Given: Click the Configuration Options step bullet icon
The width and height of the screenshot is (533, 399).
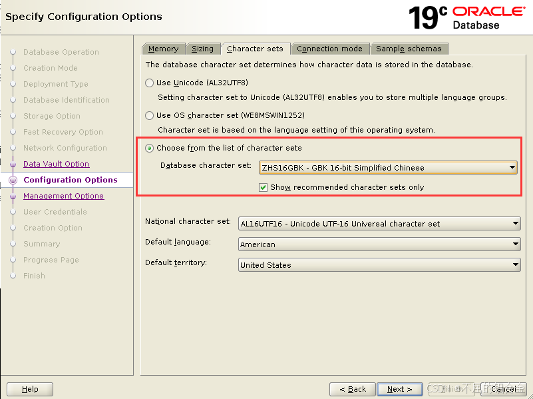Looking at the screenshot, I should pos(13,180).
